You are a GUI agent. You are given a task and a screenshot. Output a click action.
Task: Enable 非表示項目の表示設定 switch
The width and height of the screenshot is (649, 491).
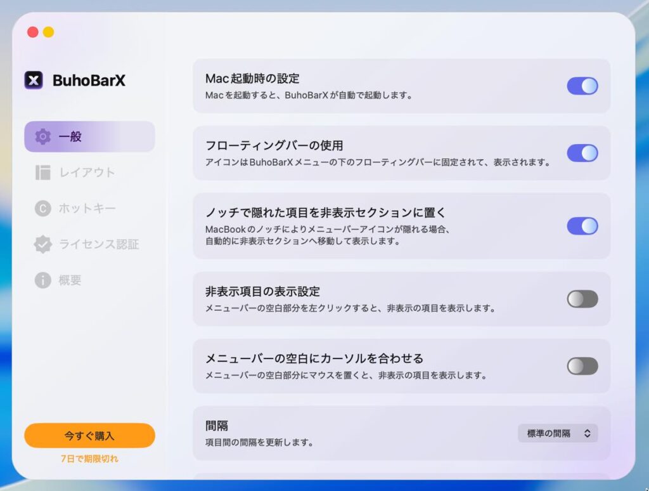click(582, 299)
